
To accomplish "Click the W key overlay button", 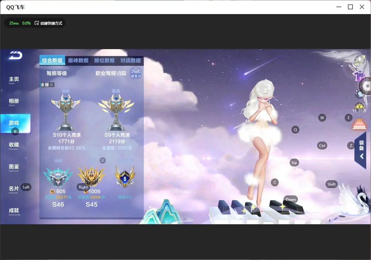I will click(x=322, y=118).
